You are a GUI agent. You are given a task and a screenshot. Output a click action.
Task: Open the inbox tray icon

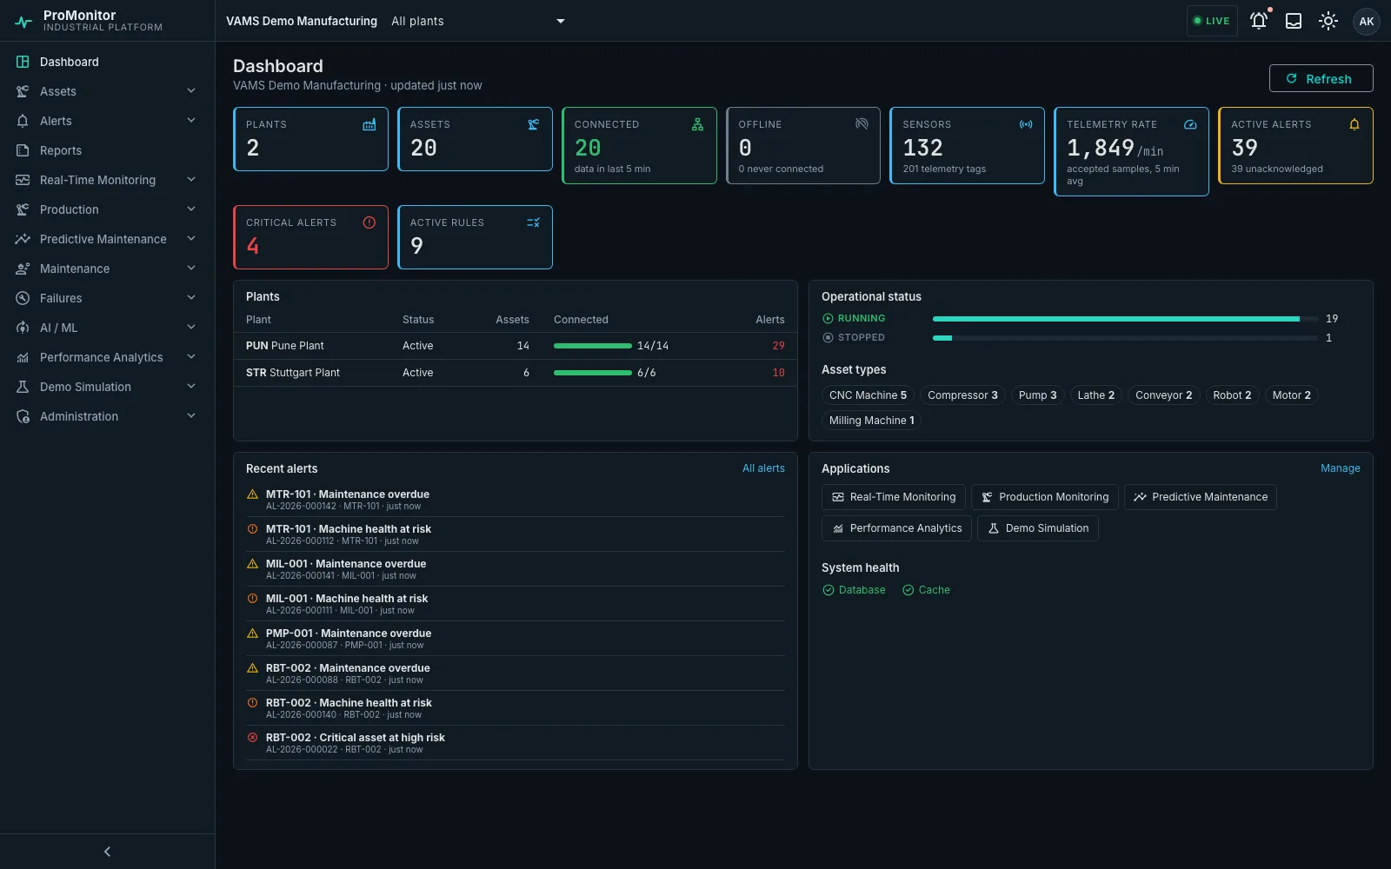point(1294,21)
